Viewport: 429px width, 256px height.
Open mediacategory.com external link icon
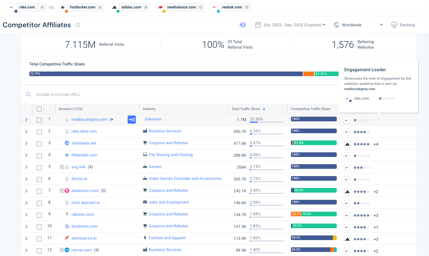[x=111, y=119]
